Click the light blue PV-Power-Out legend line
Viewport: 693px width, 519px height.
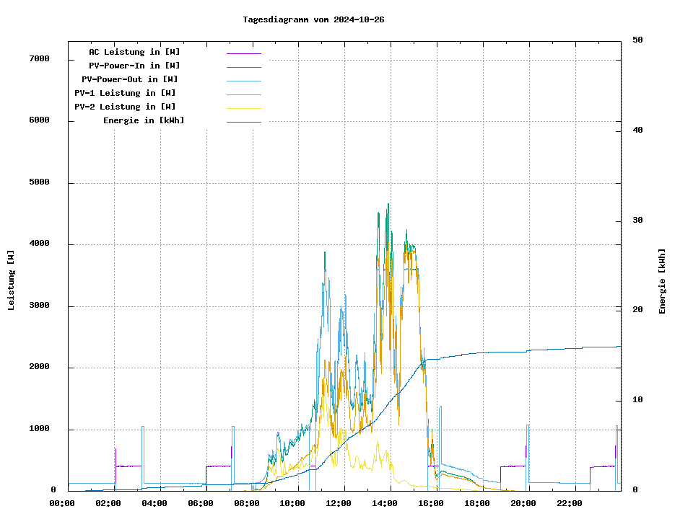click(x=243, y=81)
